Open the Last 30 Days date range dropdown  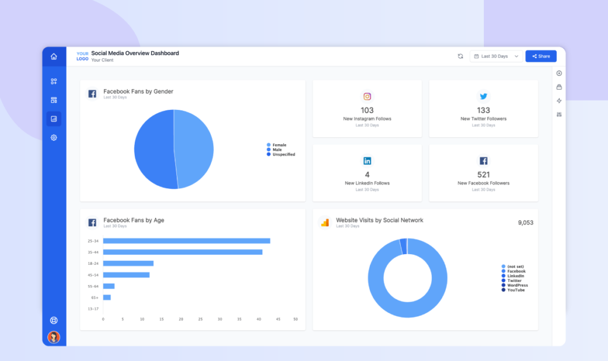pos(496,56)
